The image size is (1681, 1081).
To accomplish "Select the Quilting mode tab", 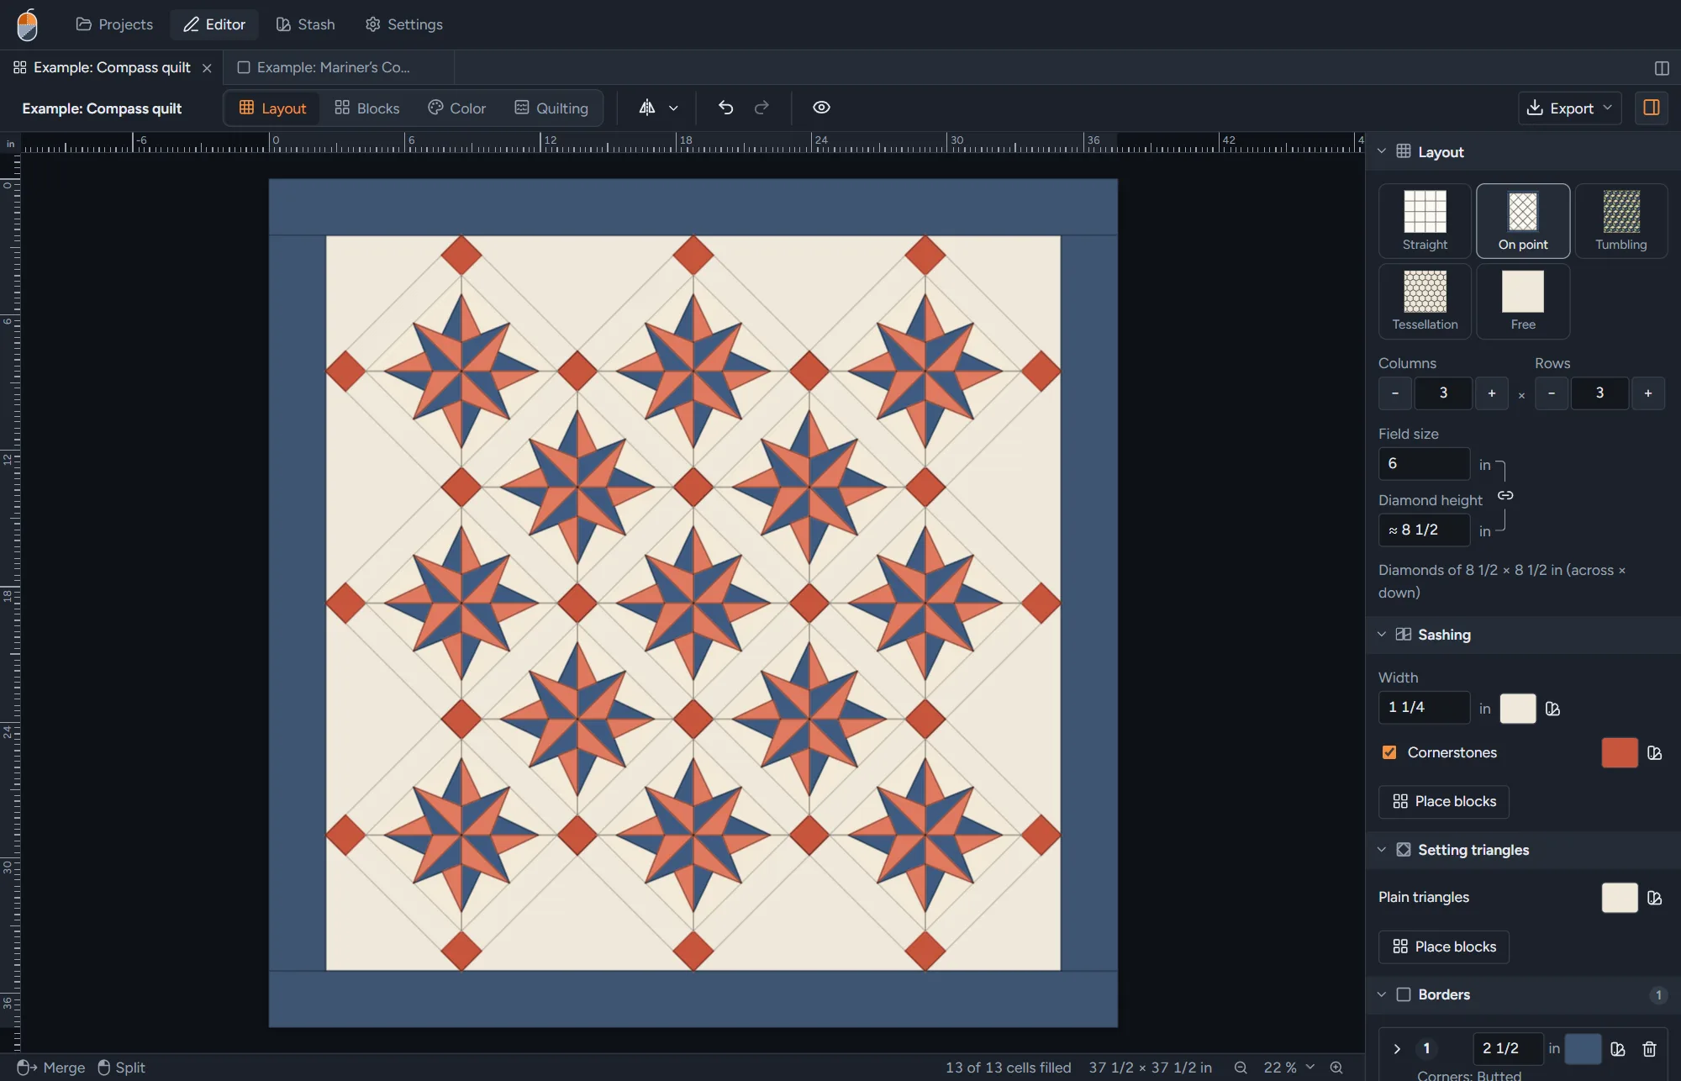I will 551,108.
